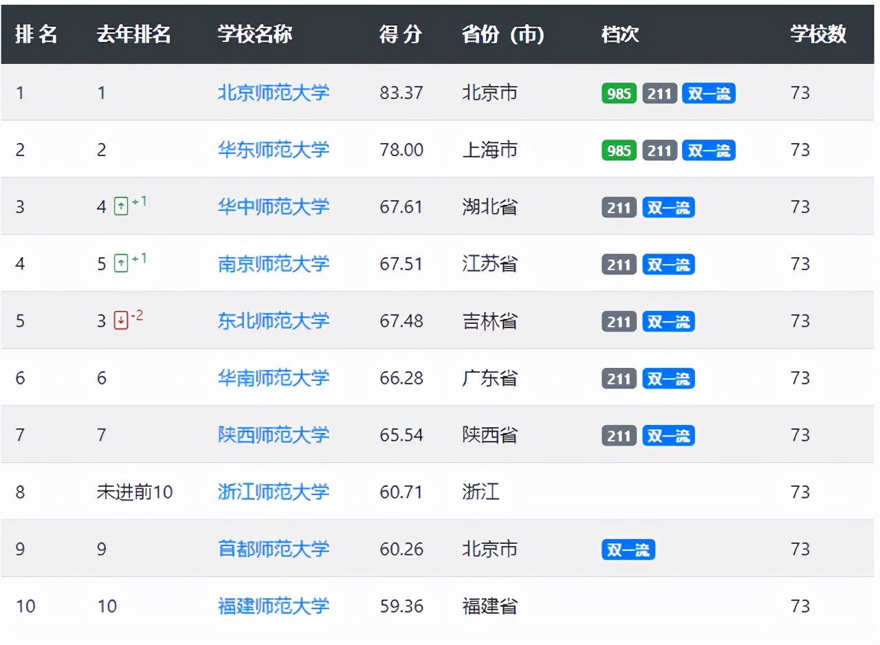Click the 双一流 badge for 首都师范大学
880x645 pixels.
628,549
